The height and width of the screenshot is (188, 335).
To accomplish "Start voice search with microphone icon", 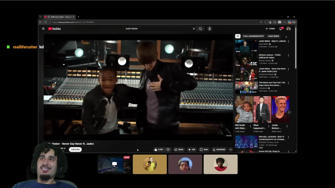I will point(209,29).
